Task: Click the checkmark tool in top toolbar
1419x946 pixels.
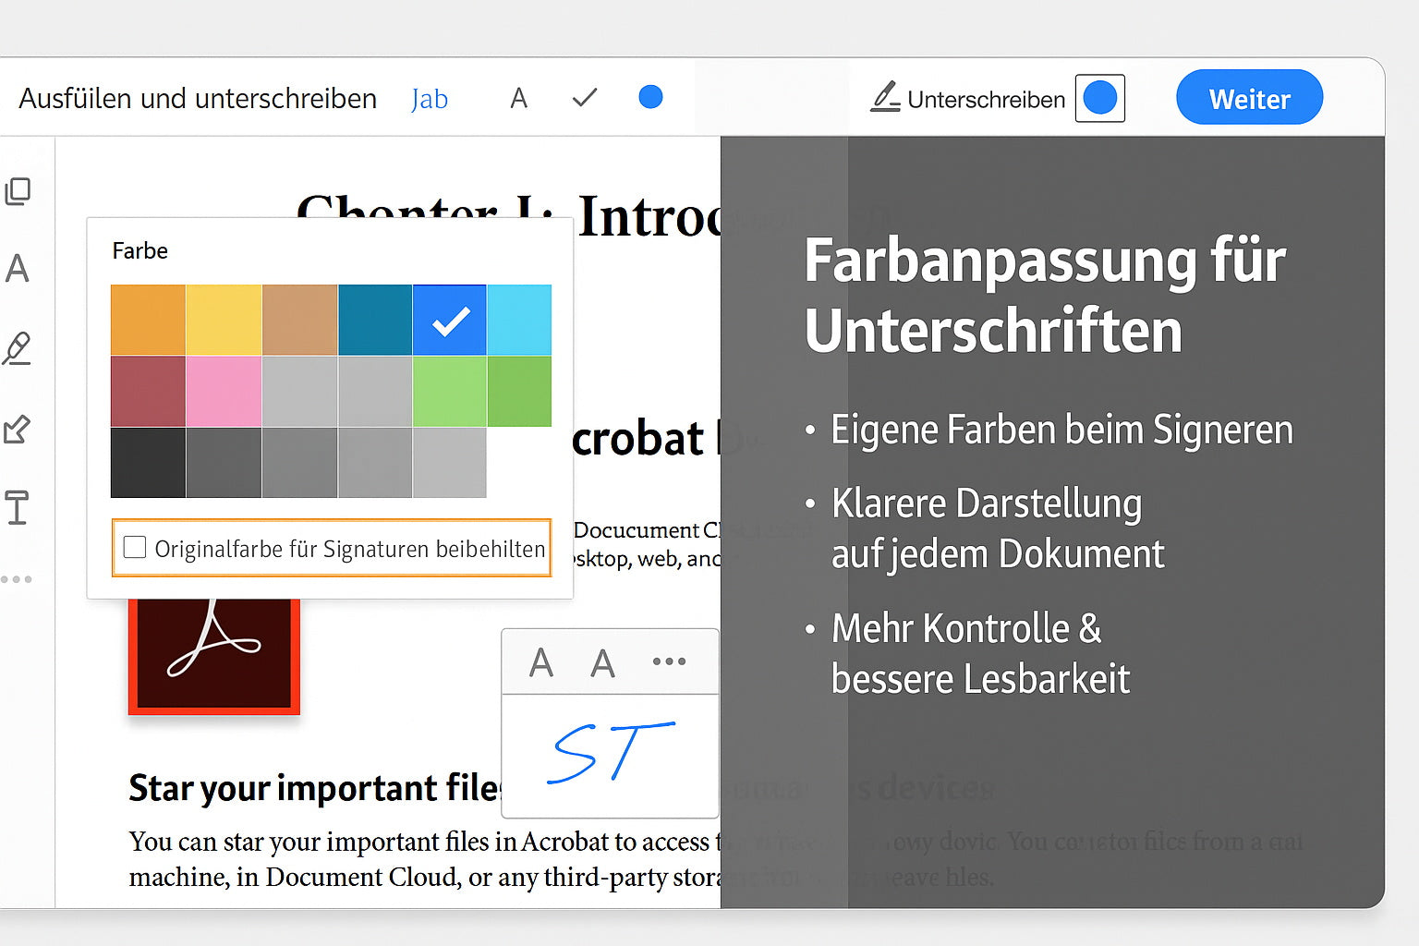Action: (585, 98)
